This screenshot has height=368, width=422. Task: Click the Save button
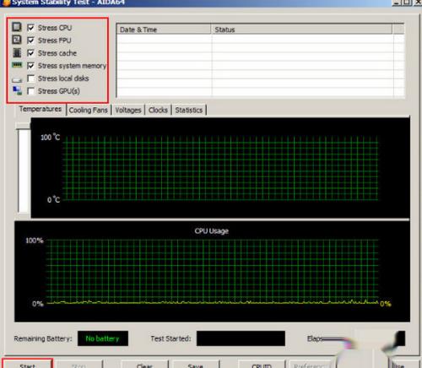click(195, 365)
